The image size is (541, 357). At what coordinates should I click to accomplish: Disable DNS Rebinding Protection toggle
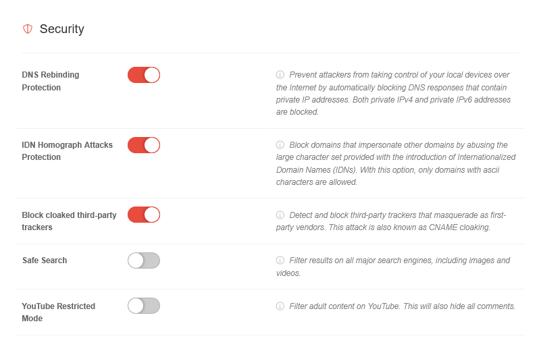[144, 75]
